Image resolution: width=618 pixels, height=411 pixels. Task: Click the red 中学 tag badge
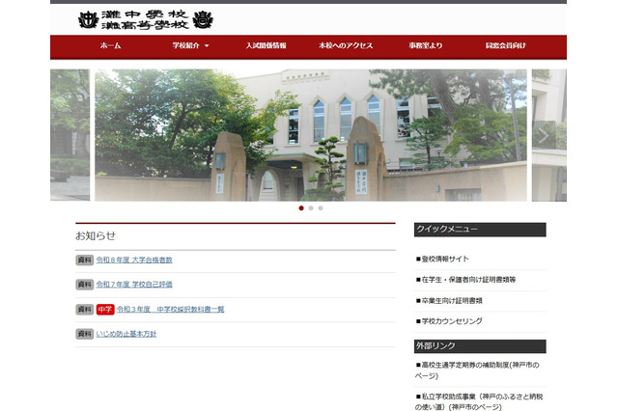point(105,310)
